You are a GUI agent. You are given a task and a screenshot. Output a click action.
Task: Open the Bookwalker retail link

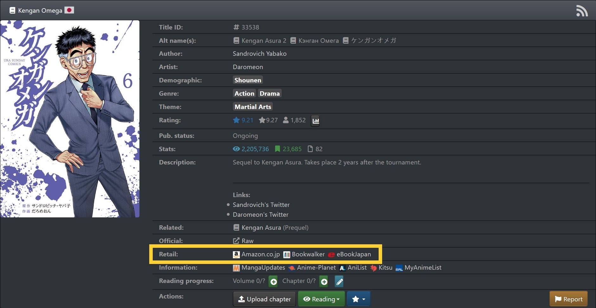pyautogui.click(x=308, y=254)
